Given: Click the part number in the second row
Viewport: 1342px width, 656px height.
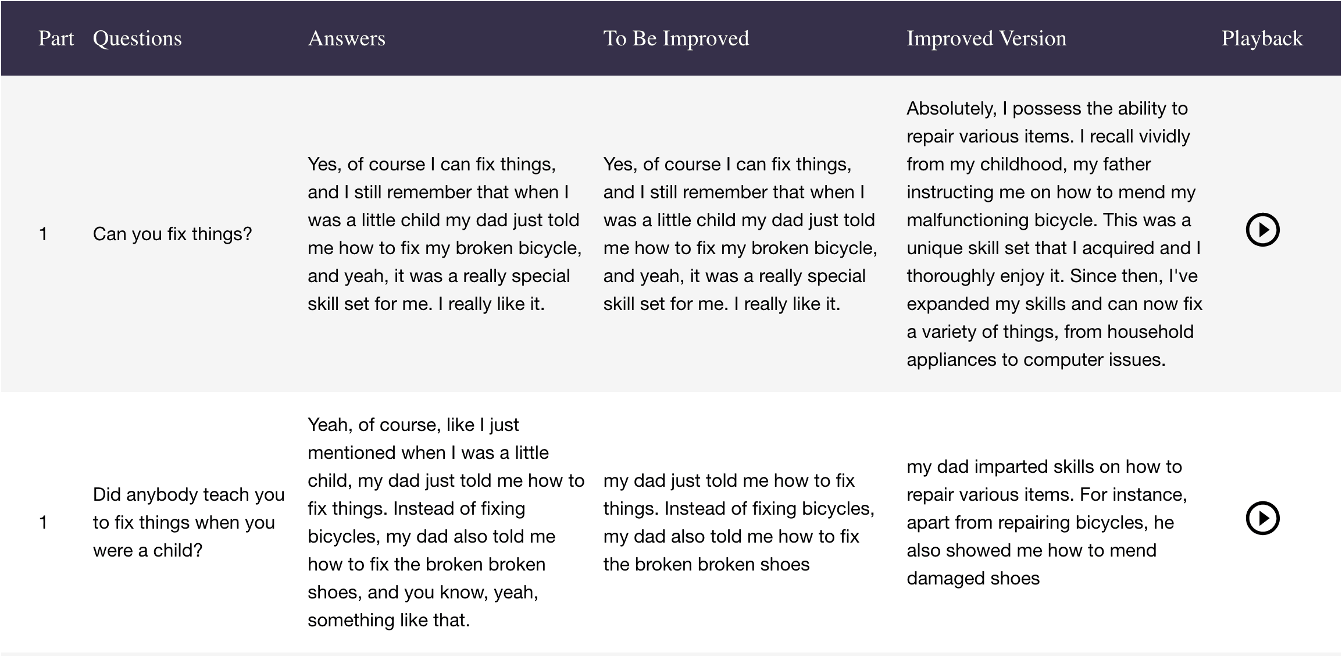Looking at the screenshot, I should click(x=43, y=522).
